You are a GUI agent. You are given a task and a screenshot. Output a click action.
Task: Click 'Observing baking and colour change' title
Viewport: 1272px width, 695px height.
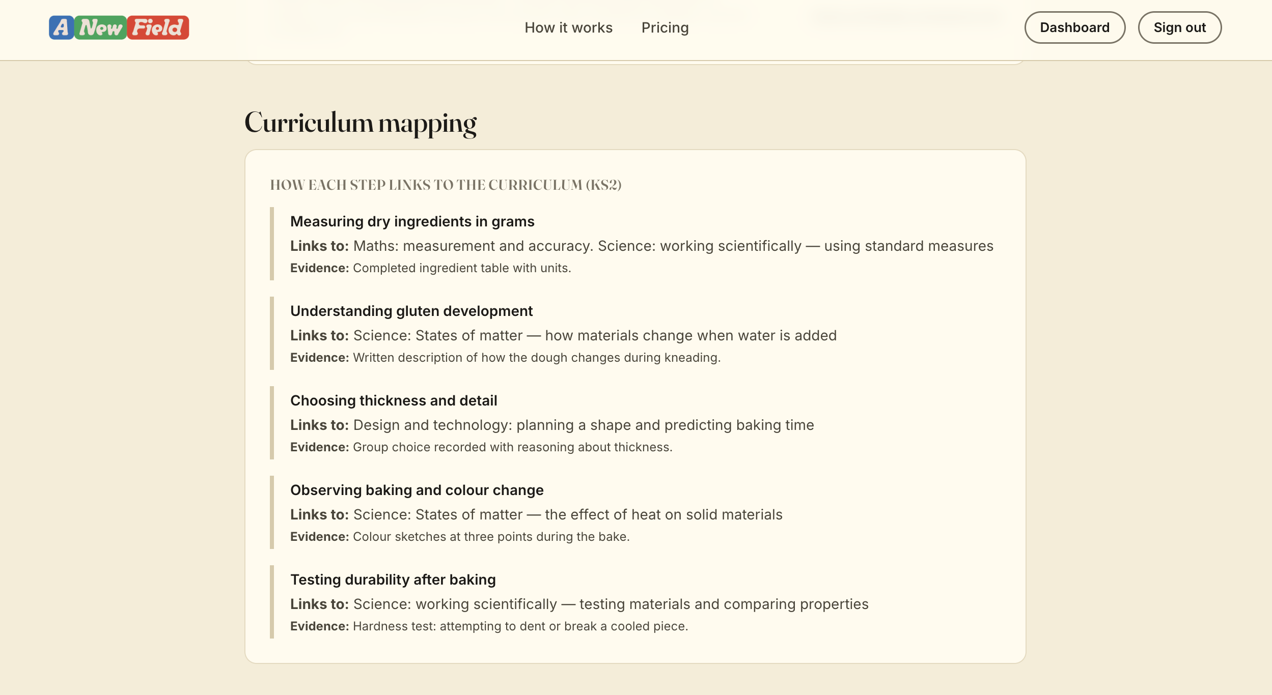(417, 490)
